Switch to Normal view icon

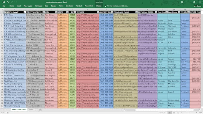(x=170, y=113)
